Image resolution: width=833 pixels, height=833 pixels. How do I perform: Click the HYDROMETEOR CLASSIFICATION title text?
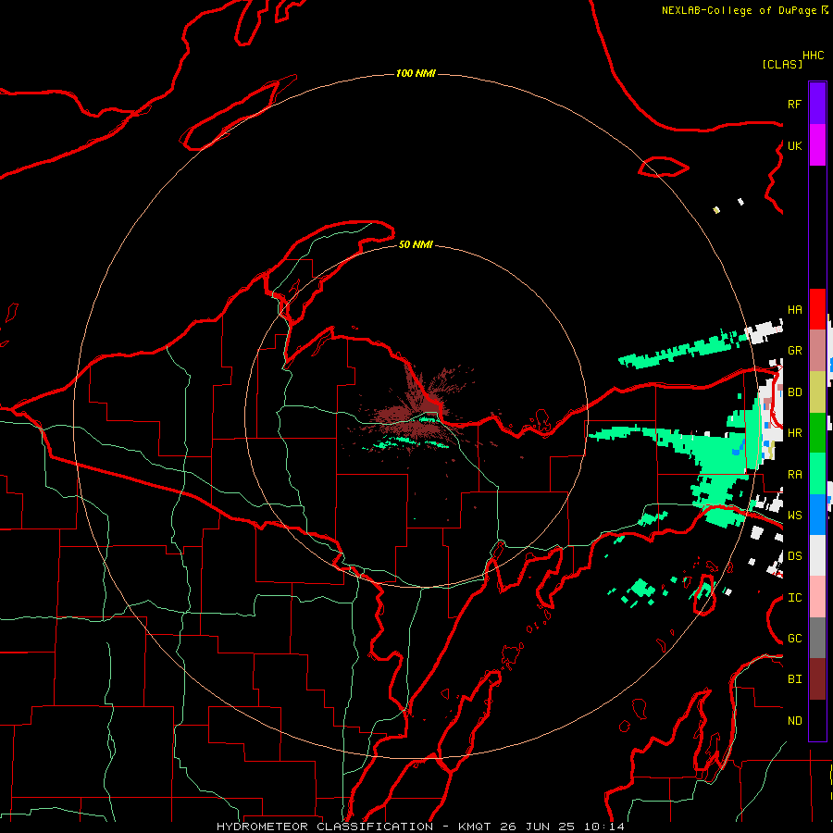325,827
